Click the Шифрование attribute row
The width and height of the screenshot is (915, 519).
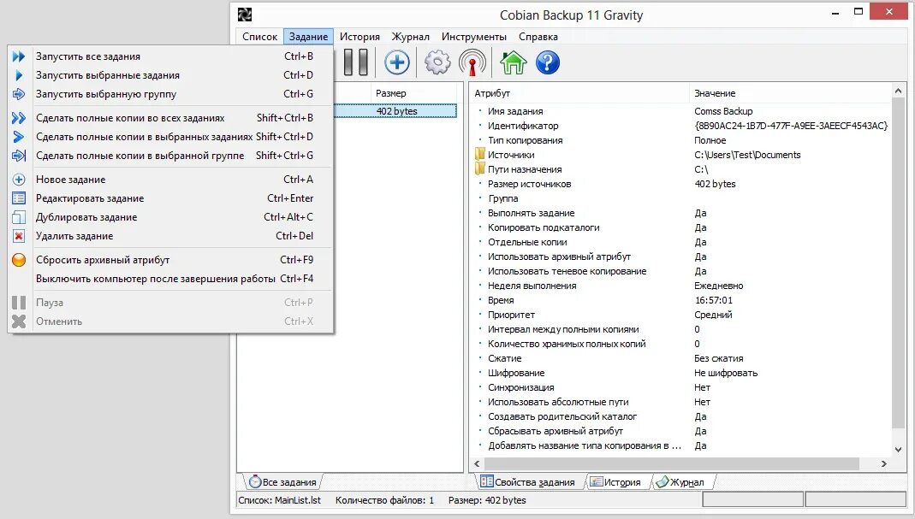680,373
